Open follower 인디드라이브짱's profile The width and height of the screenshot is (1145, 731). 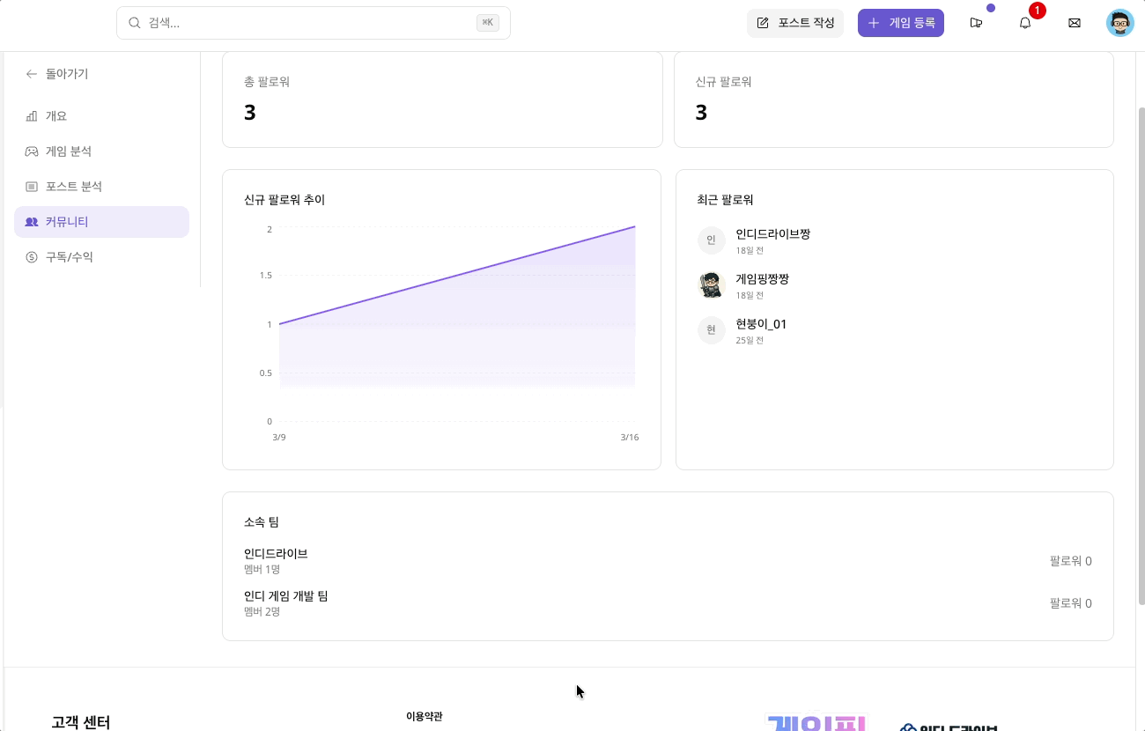click(772, 234)
